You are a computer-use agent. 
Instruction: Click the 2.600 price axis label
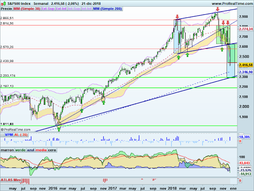243,47
